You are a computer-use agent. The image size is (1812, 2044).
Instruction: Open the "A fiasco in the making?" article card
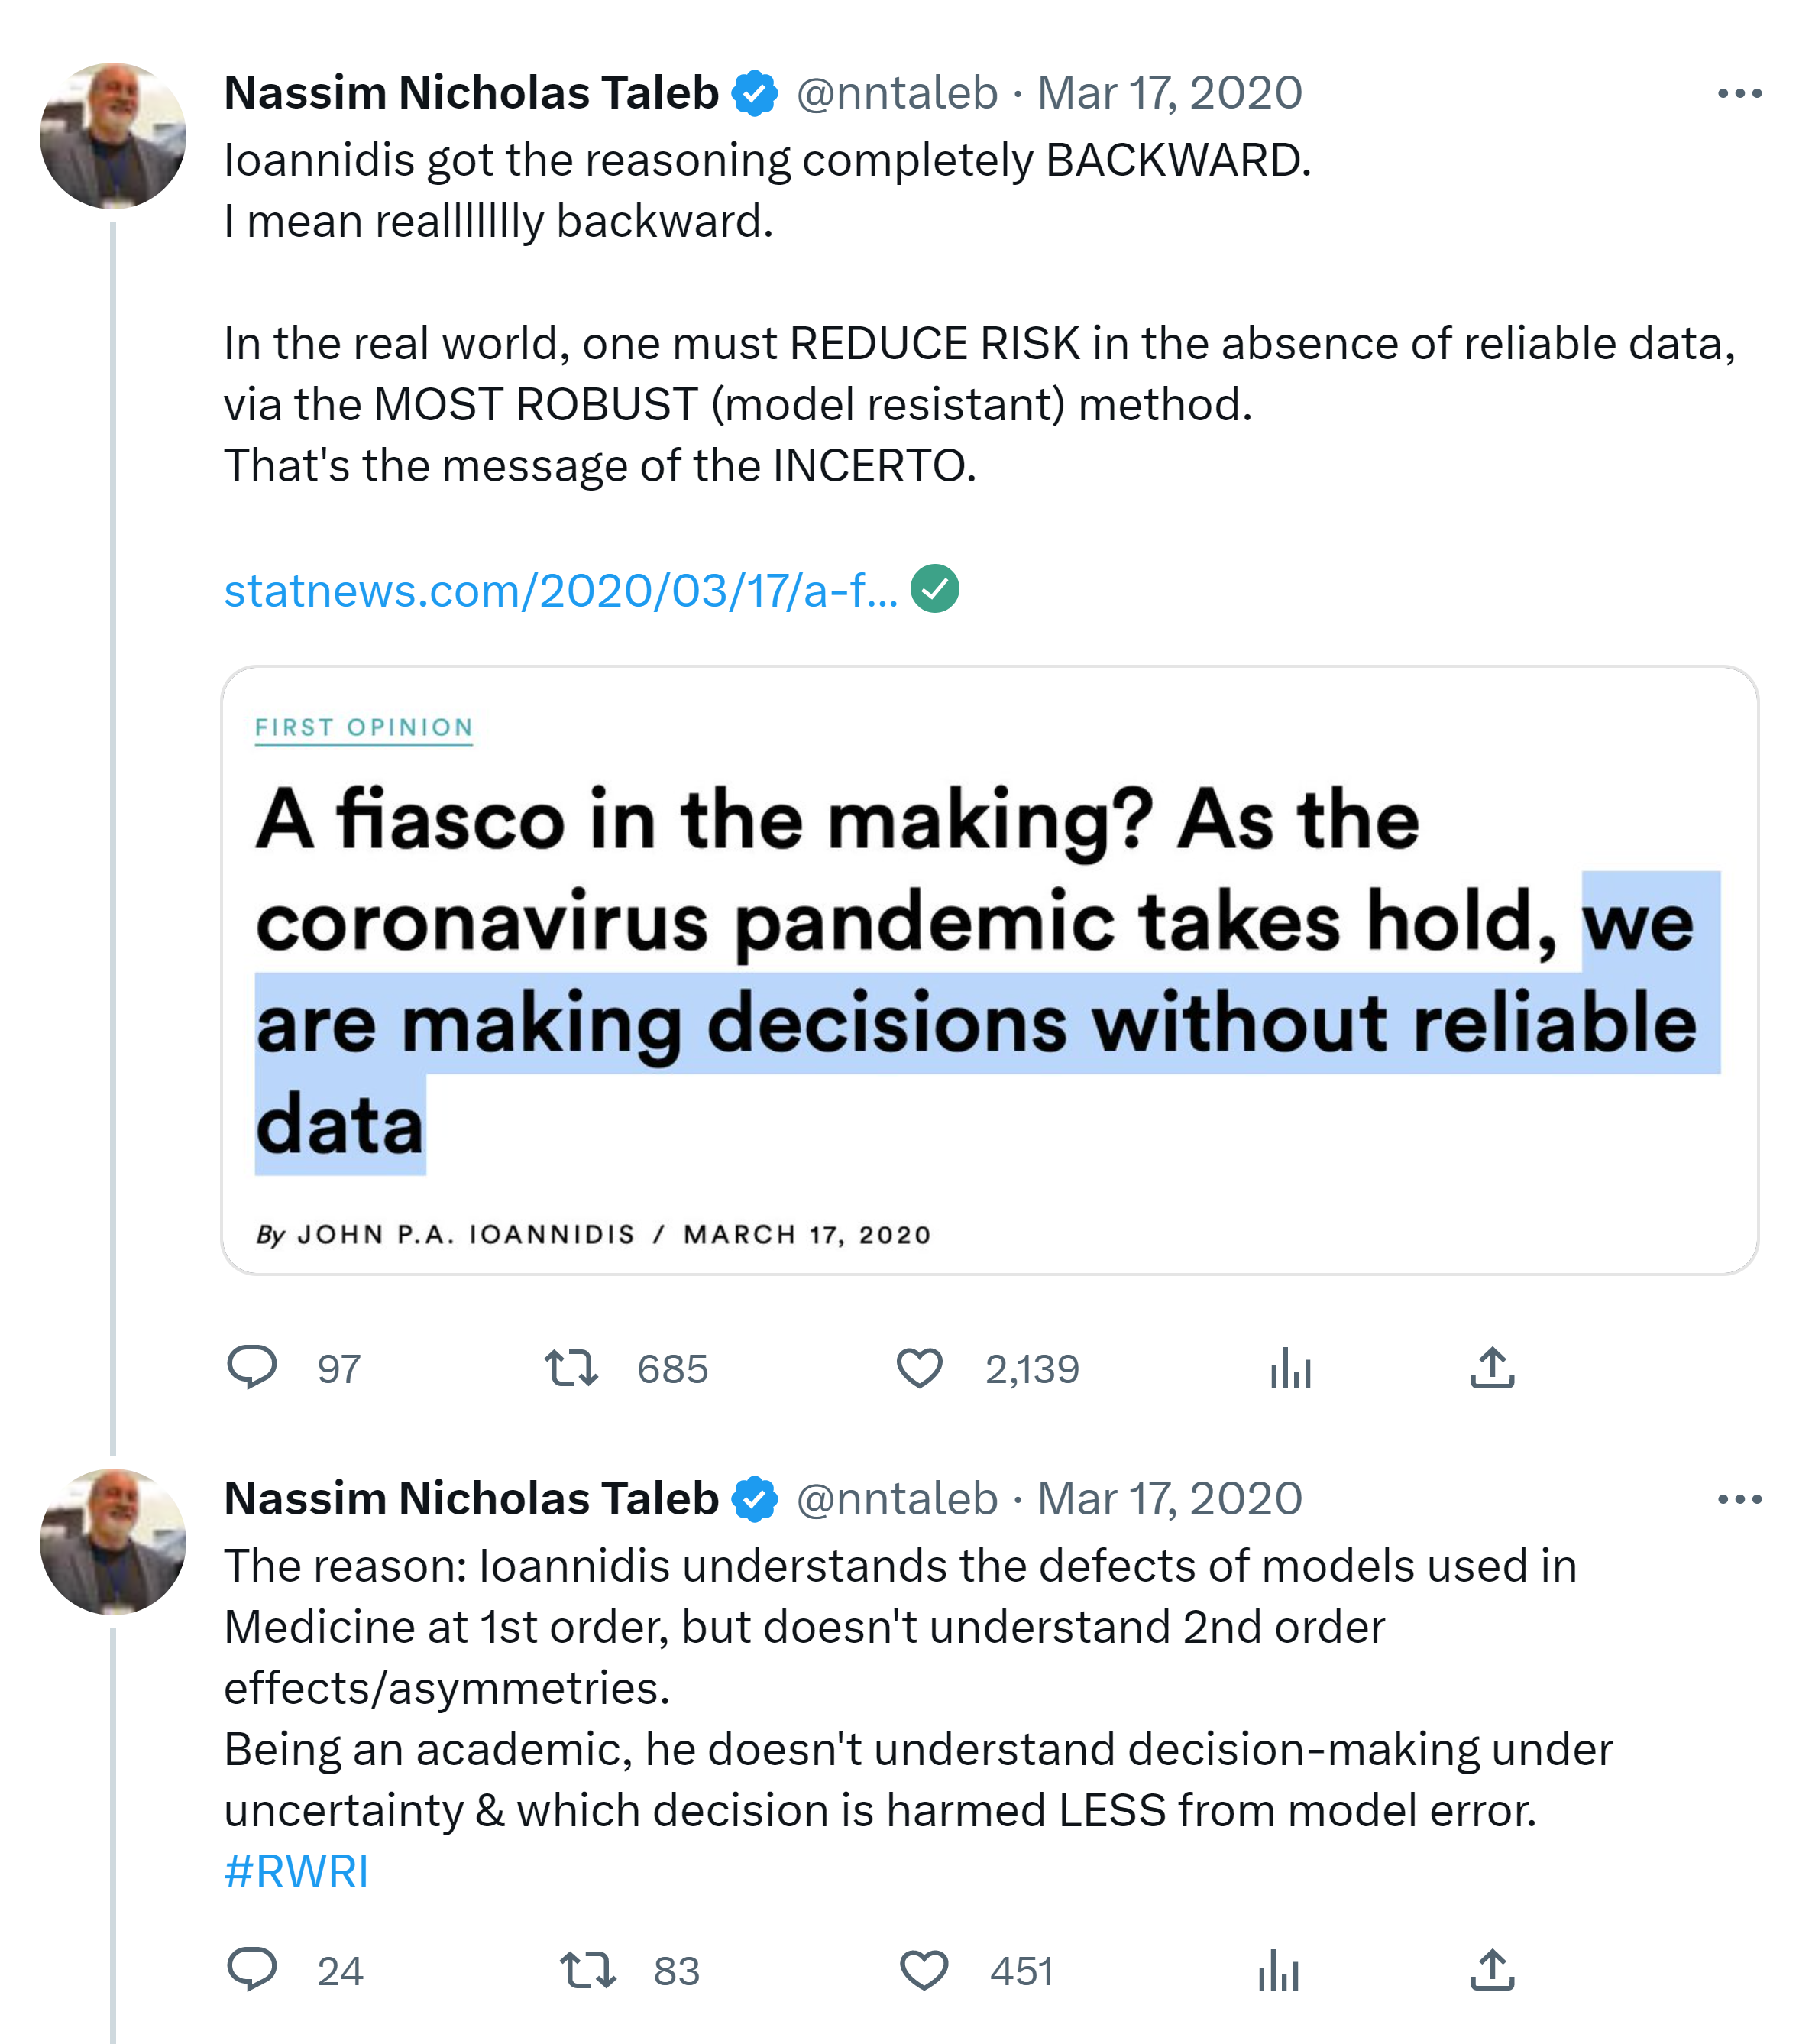click(x=988, y=970)
